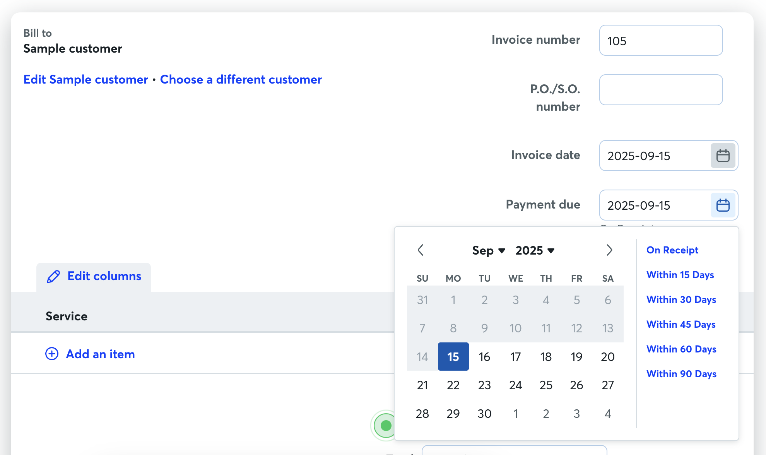Click the Invoice number field
Viewport: 766px width, 455px height.
click(661, 40)
